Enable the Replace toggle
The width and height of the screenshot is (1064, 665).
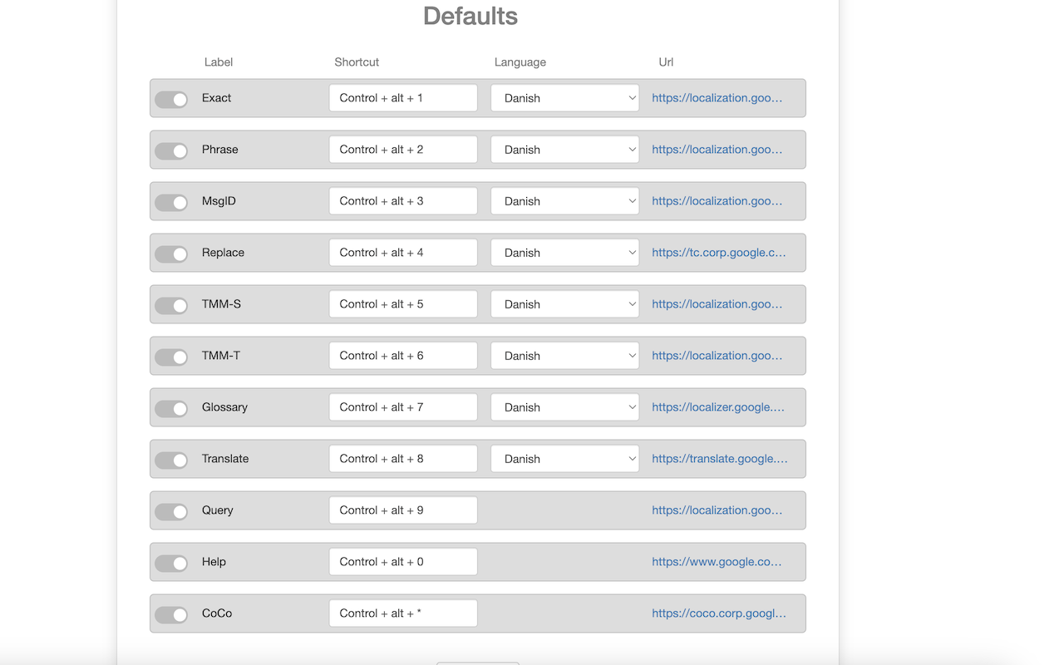pos(171,254)
